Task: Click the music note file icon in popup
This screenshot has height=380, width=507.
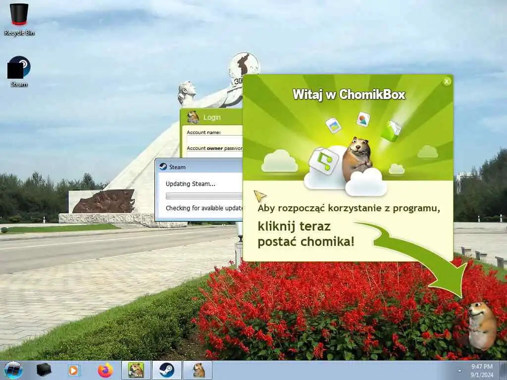Action: pos(324,161)
